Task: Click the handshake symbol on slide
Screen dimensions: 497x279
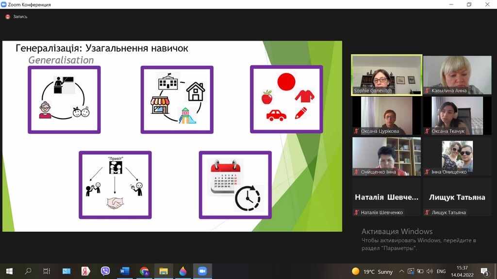Action: click(x=115, y=203)
